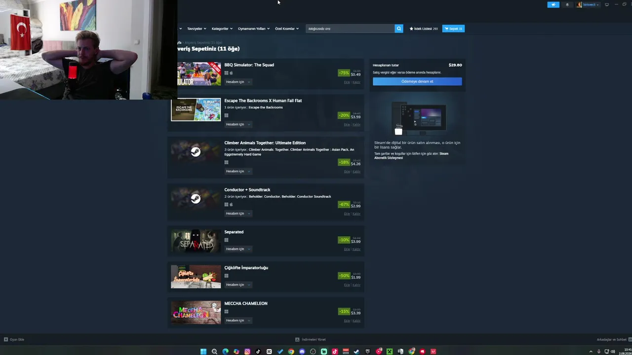Open Big Picture mode monitor icon
632x355 pixels.
pyautogui.click(x=607, y=4)
